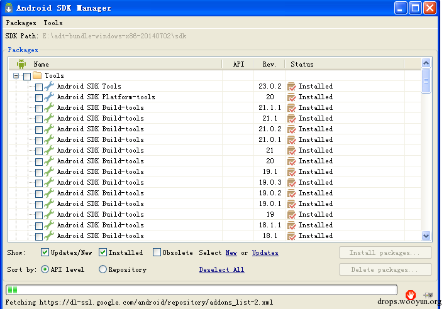The image size is (444, 309).
Task: Enable the Obsolete show checkbox
Action: pos(157,252)
